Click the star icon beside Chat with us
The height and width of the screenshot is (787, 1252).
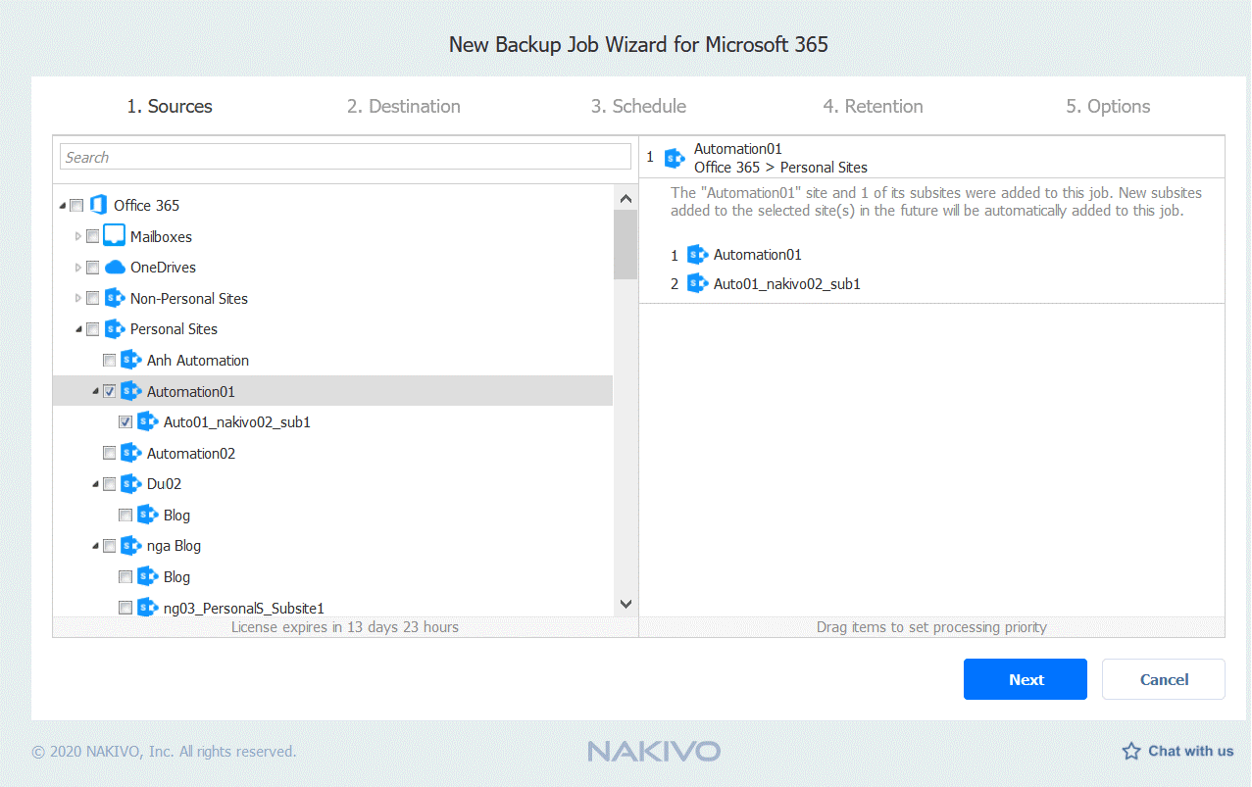point(1129,751)
